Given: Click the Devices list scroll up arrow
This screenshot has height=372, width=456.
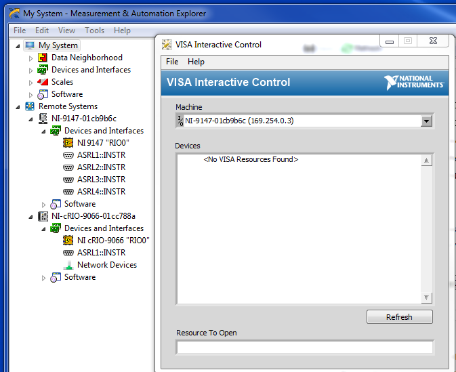Looking at the screenshot, I should [426, 161].
